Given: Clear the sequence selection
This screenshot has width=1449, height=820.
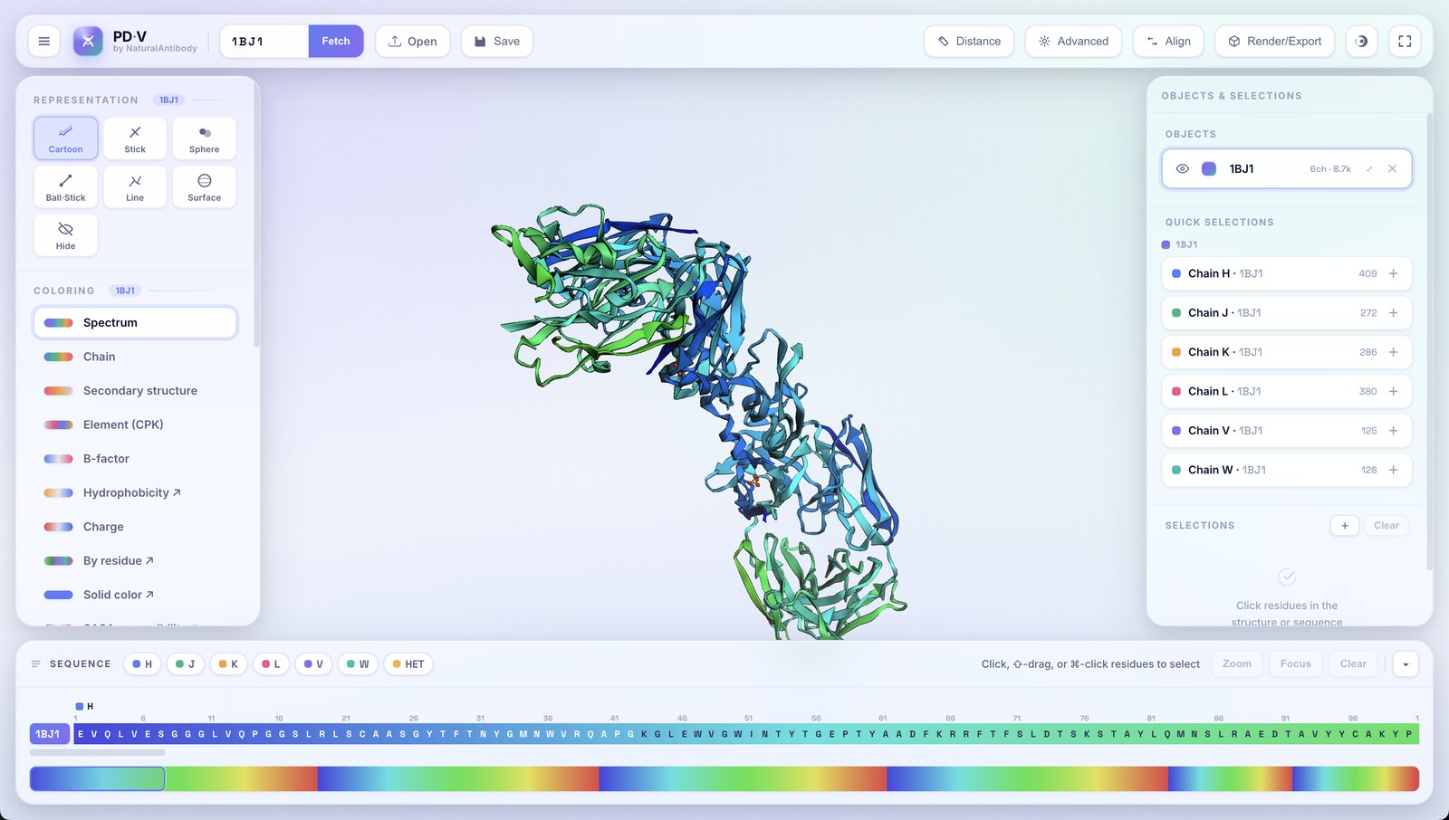Looking at the screenshot, I should 1353,664.
